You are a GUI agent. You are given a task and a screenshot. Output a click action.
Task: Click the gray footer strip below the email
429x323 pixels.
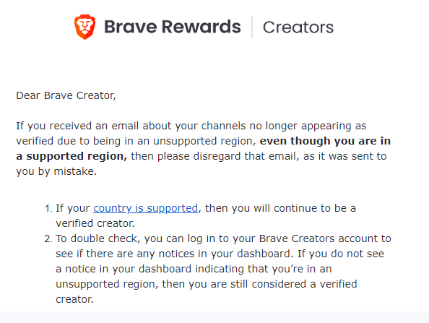(214, 317)
